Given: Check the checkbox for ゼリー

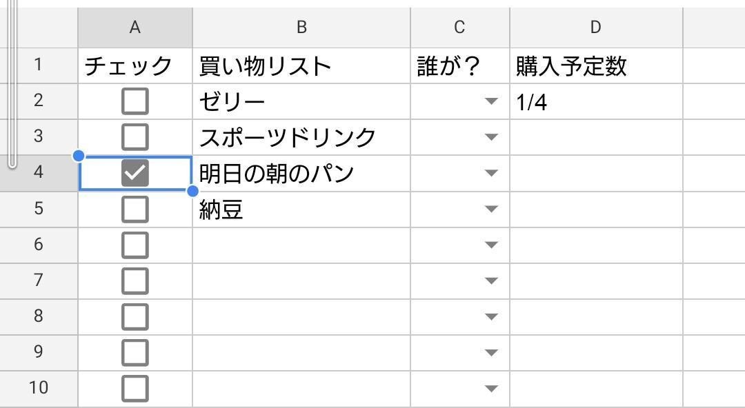Looking at the screenshot, I should 135,101.
